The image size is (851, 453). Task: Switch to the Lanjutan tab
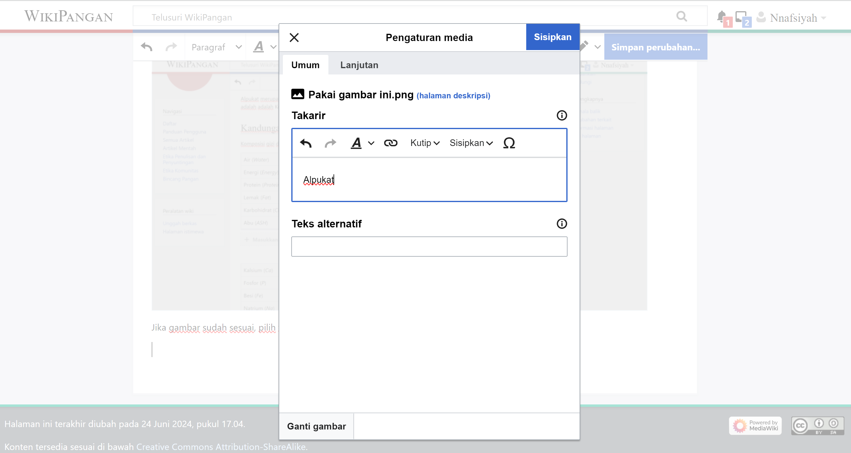[x=359, y=65]
